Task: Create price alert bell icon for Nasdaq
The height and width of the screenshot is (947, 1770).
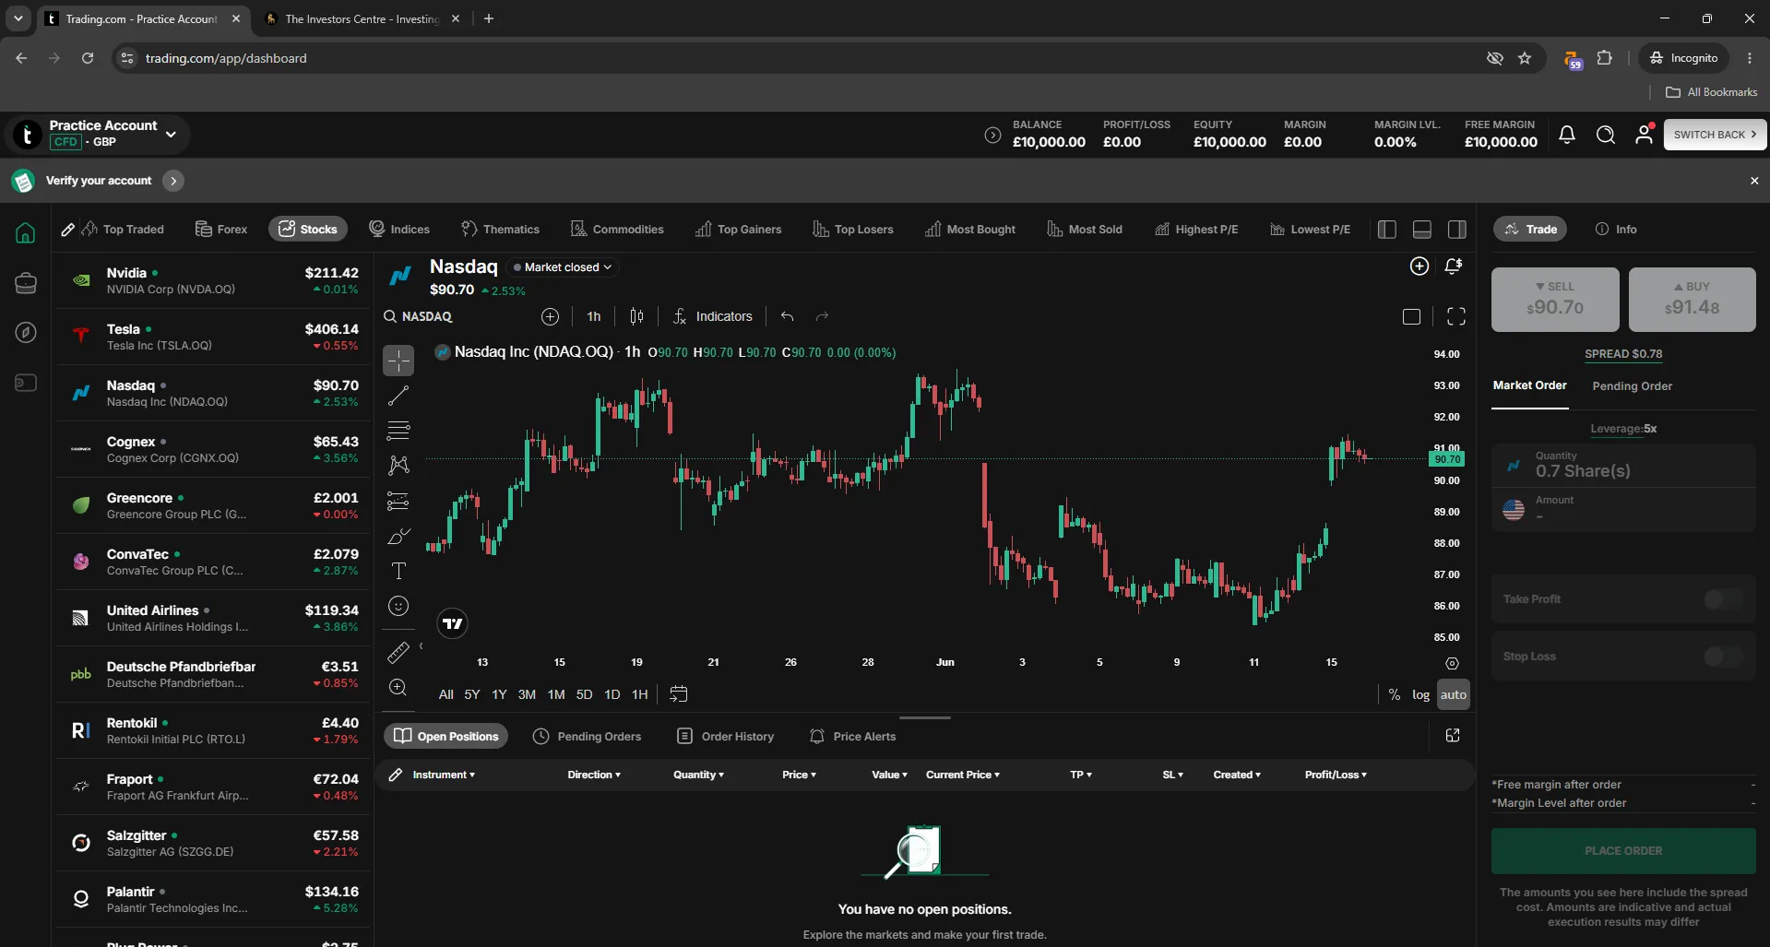Action: 1453,266
